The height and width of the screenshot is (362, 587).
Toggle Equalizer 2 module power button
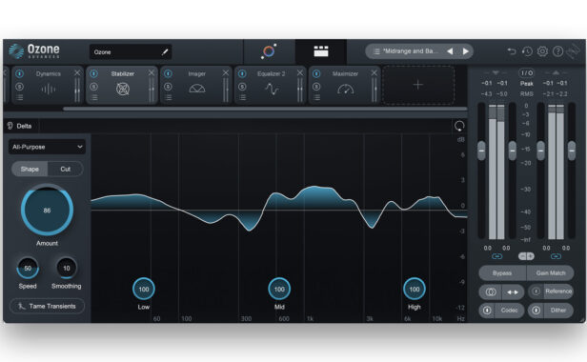(242, 73)
